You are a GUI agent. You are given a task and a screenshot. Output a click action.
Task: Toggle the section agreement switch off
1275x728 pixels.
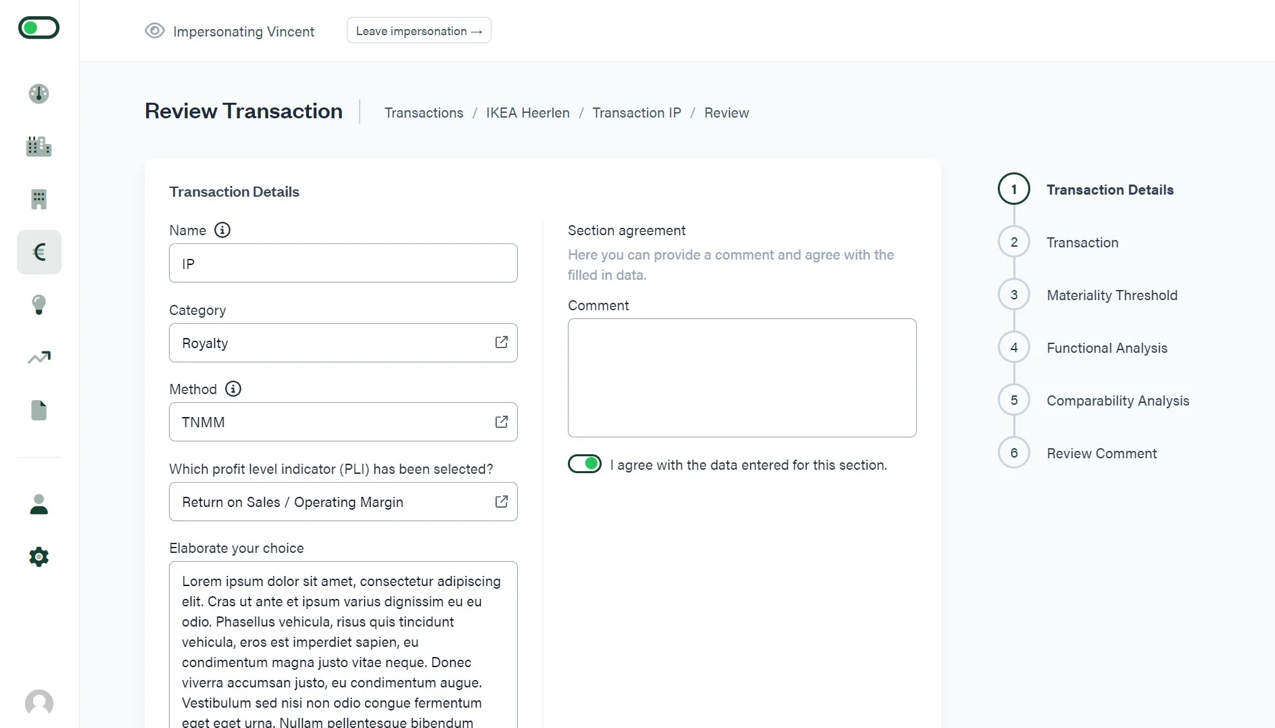[x=585, y=464]
